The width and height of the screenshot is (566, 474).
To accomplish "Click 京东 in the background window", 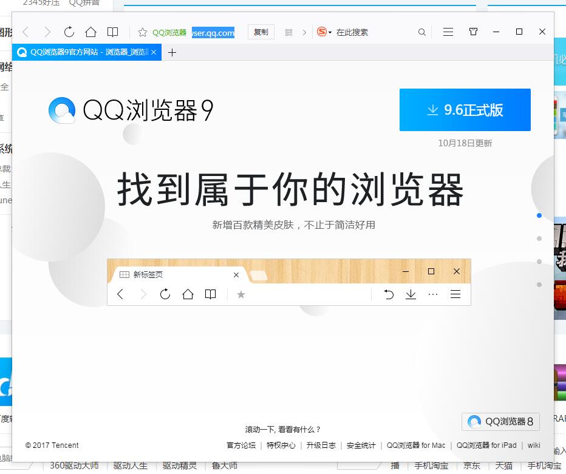I will click(x=471, y=466).
